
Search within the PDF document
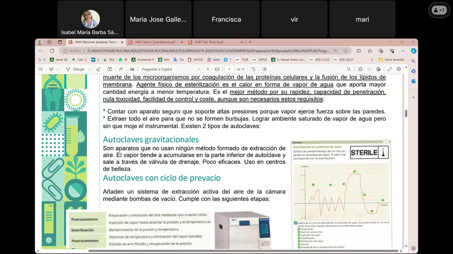349,69
